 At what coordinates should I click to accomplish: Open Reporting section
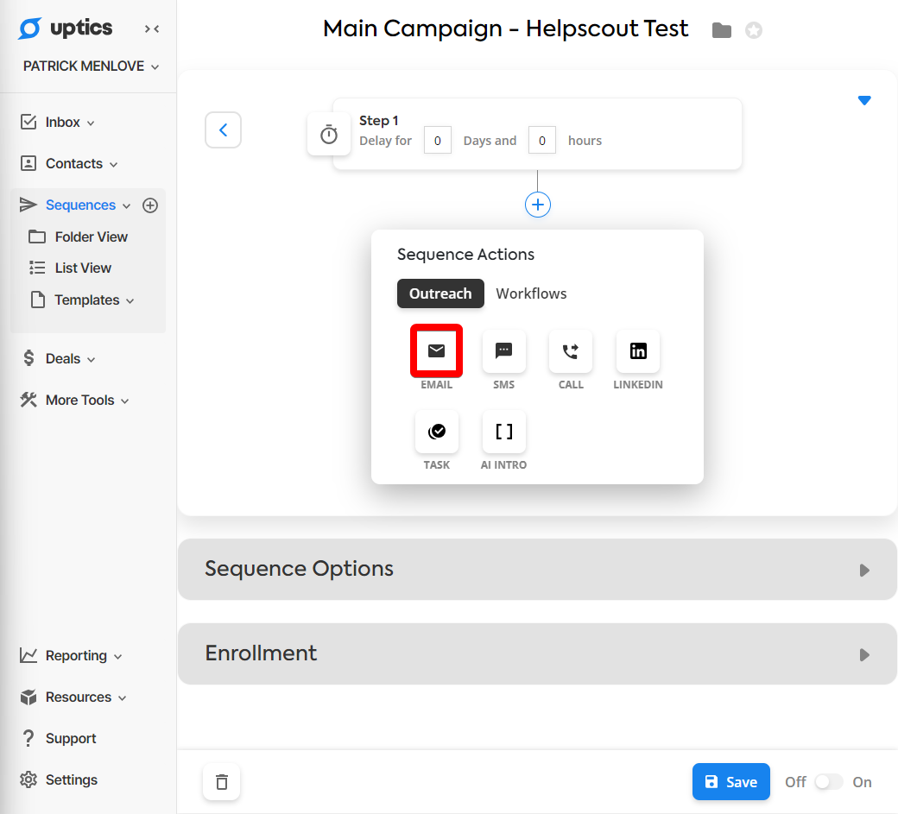71,655
